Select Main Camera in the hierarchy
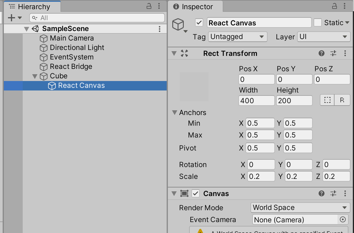Screen dimensions: 354x233 [x=72, y=38]
